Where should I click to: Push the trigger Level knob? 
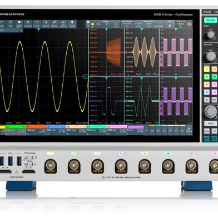point(210,34)
